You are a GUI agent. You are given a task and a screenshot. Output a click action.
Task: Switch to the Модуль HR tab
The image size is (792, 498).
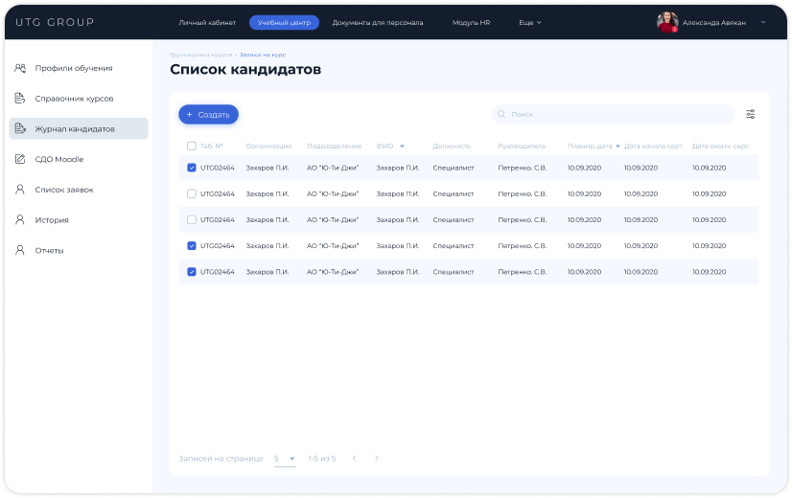471,23
